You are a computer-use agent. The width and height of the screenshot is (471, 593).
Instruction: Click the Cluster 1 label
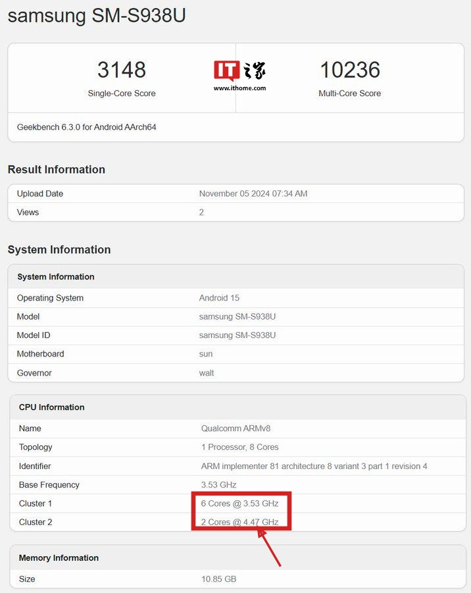click(x=36, y=503)
